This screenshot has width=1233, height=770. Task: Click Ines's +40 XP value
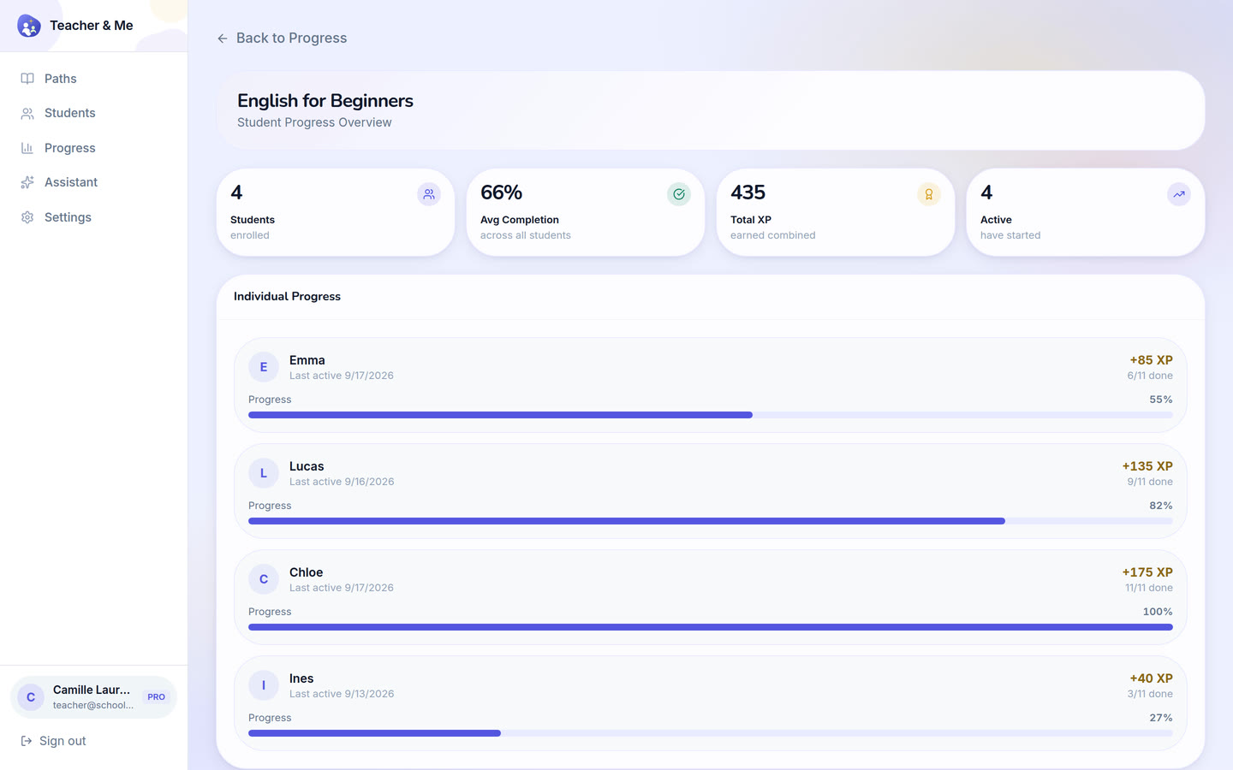pos(1151,678)
